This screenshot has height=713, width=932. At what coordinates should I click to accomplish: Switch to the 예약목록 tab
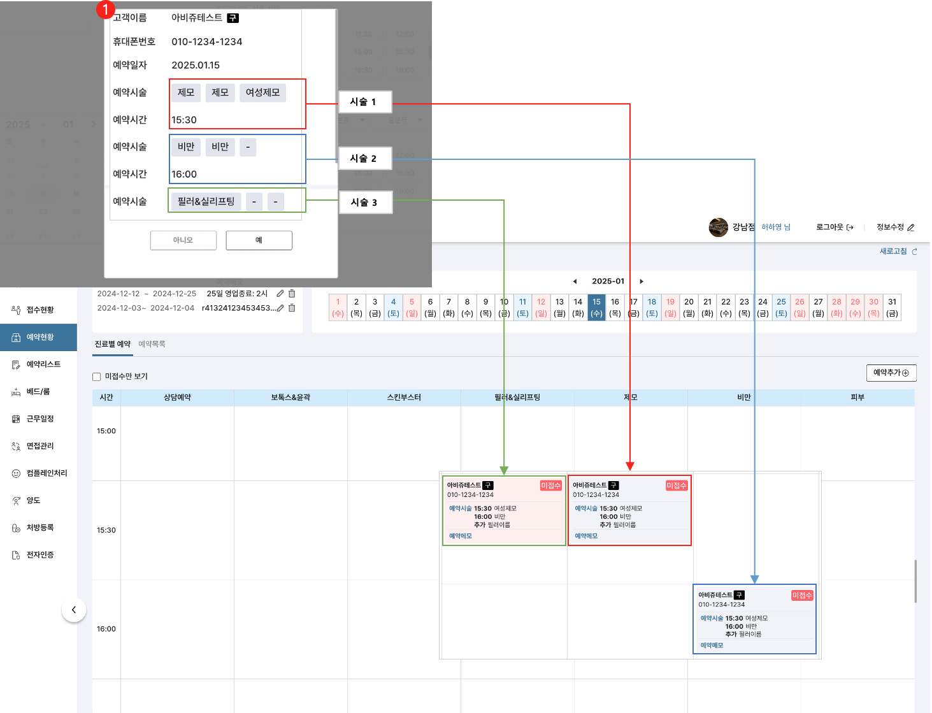[152, 344]
